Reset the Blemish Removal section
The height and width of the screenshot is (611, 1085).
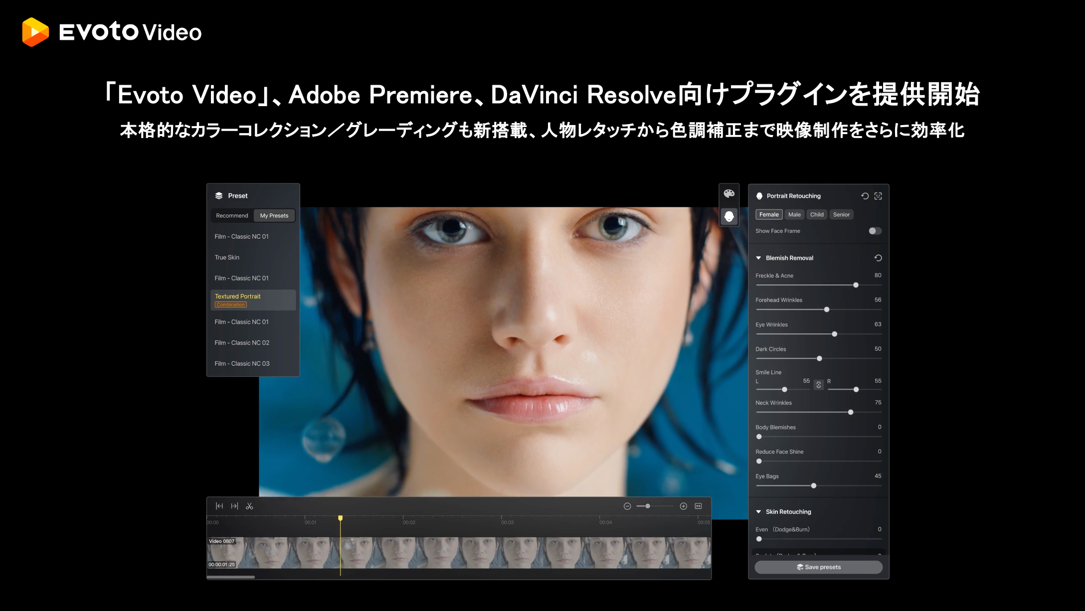[878, 258]
